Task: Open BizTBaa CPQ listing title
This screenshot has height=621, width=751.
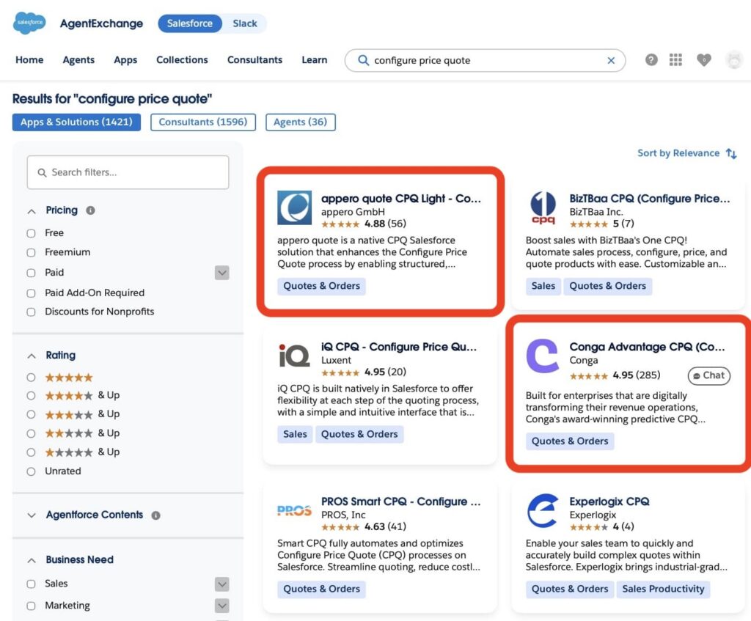Action: pos(650,198)
